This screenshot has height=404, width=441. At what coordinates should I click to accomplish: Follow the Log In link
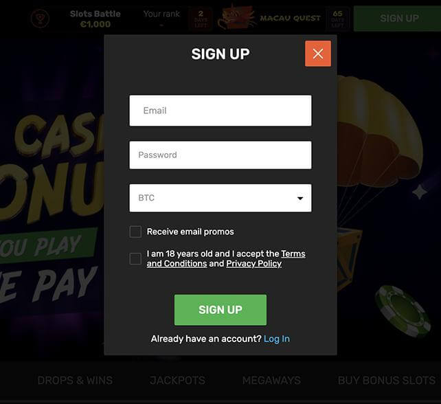(x=277, y=339)
